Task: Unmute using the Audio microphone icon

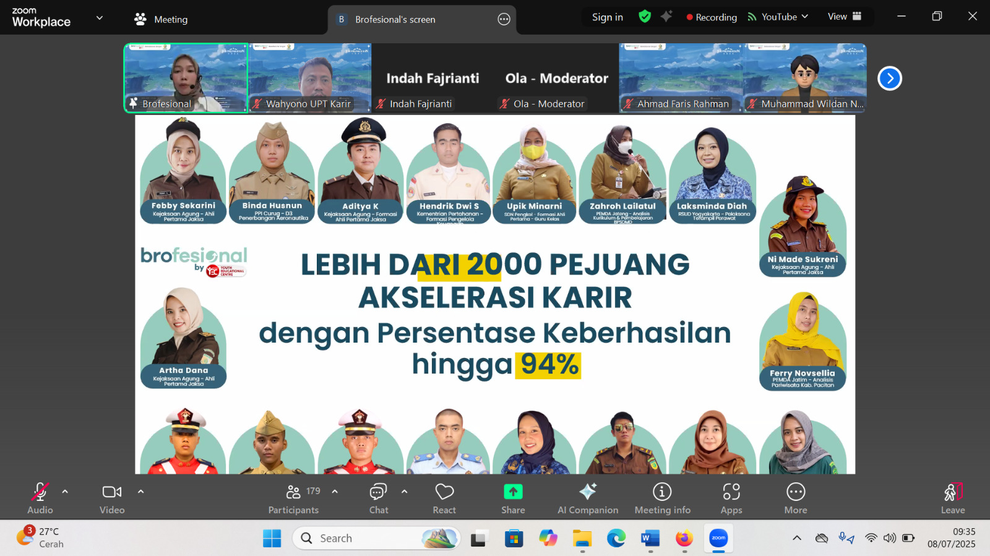Action: (x=40, y=492)
